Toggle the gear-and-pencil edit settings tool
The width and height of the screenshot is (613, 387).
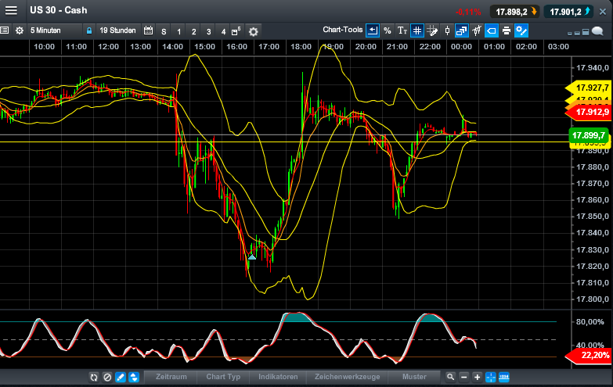[521, 30]
